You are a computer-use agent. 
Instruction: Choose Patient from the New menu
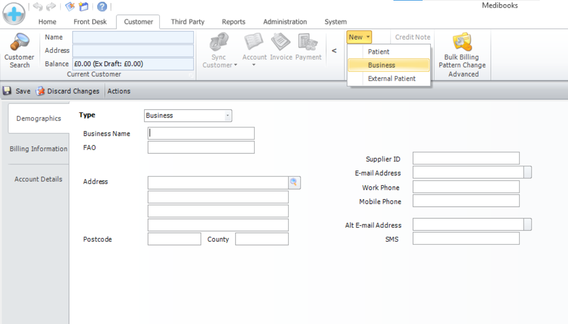click(379, 51)
